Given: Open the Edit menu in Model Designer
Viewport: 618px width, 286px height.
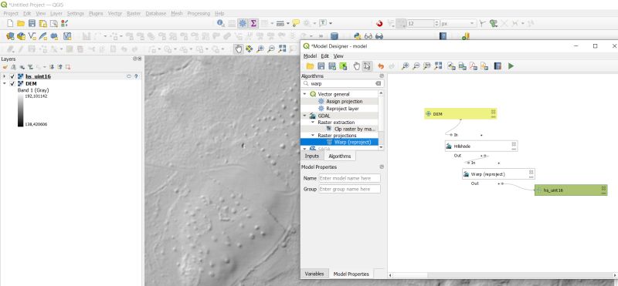Looking at the screenshot, I should coord(324,56).
